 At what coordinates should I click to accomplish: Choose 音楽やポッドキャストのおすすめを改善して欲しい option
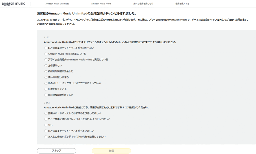tap(46, 113)
